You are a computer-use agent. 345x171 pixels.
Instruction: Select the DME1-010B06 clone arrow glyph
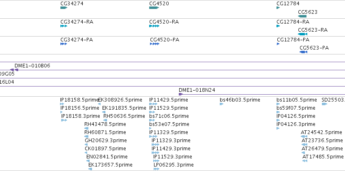[x=17, y=70]
